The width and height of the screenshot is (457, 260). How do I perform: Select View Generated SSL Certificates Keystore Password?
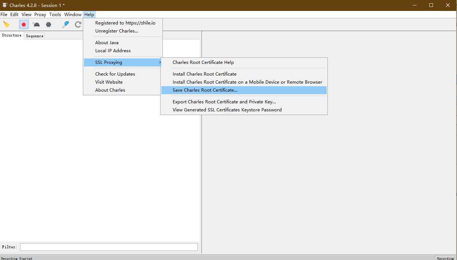click(x=244, y=110)
